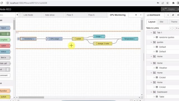Add a new flow with plus button
Image resolution: width=179 pixels, height=101 pixels.
136,15
